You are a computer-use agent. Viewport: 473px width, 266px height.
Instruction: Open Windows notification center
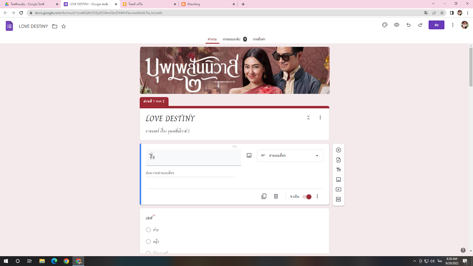(465, 261)
